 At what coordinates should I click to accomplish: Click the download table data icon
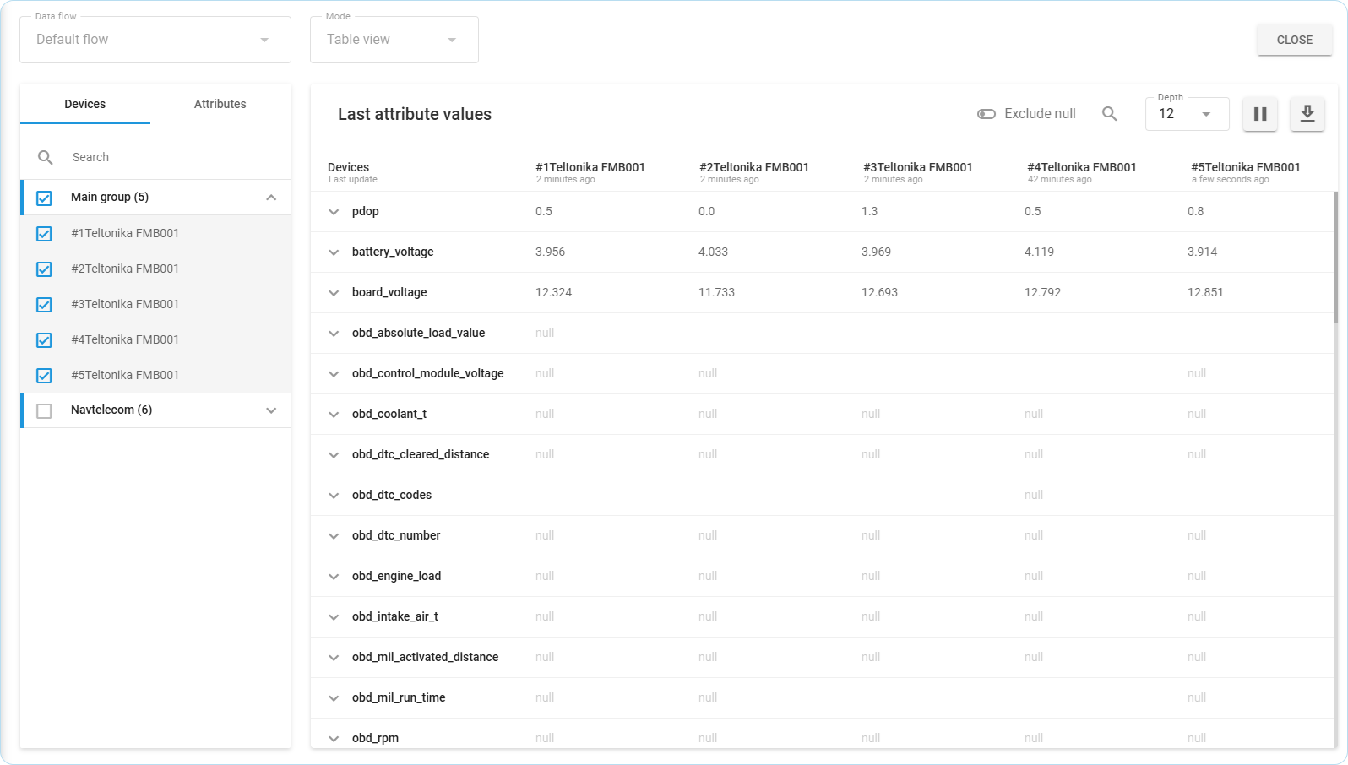click(x=1307, y=114)
